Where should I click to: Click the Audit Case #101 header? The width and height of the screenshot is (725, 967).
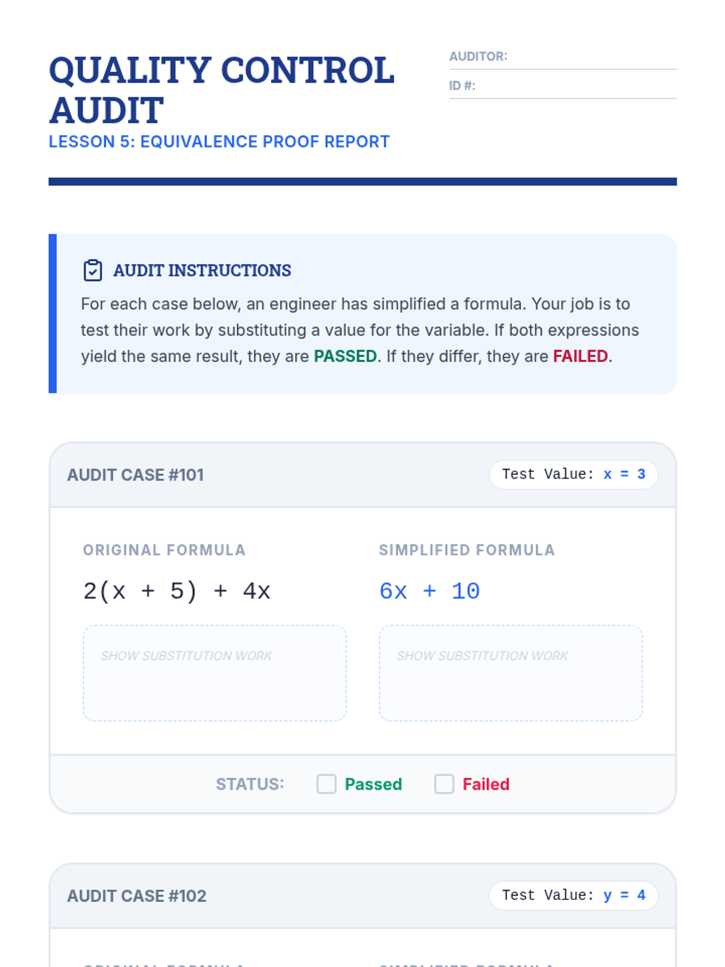135,475
